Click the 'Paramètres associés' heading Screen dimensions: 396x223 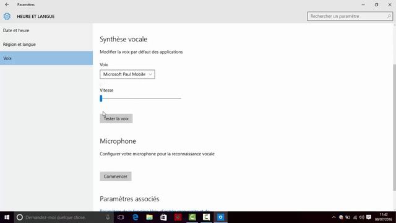click(x=129, y=199)
